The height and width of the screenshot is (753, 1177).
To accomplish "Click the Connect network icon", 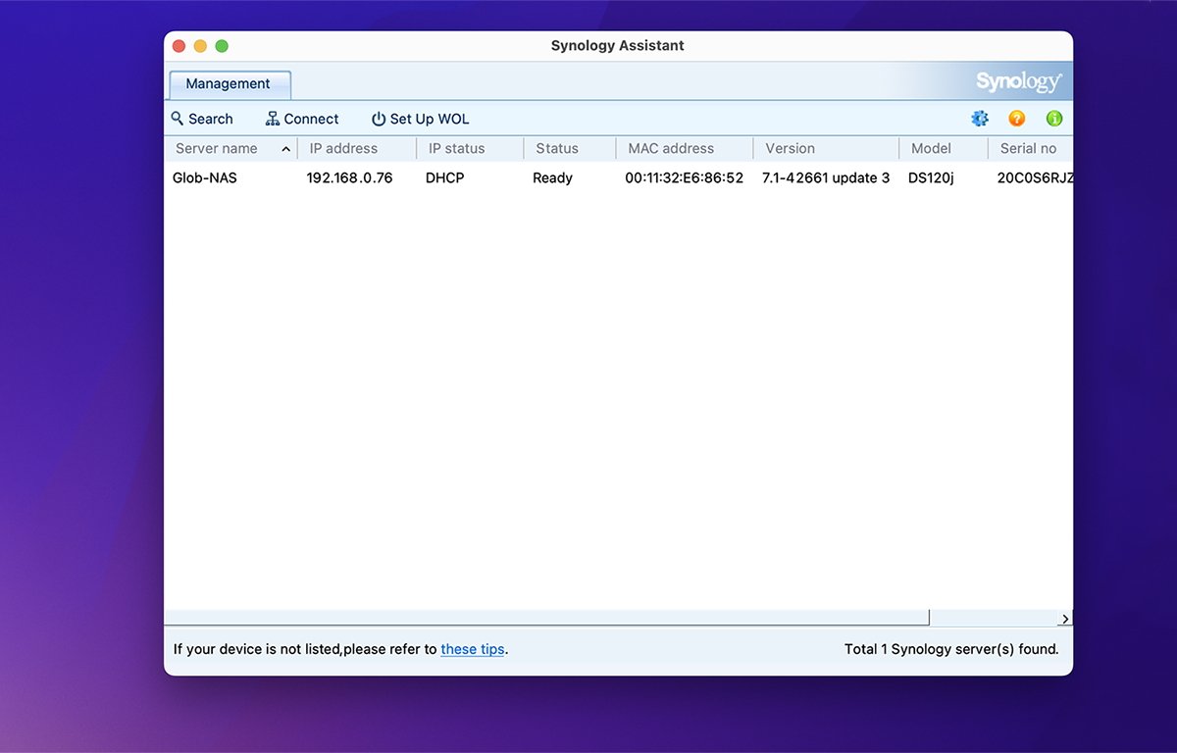I will (273, 119).
